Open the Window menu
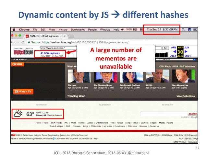Viewport: 207px width, 155px height. coord(105,29)
